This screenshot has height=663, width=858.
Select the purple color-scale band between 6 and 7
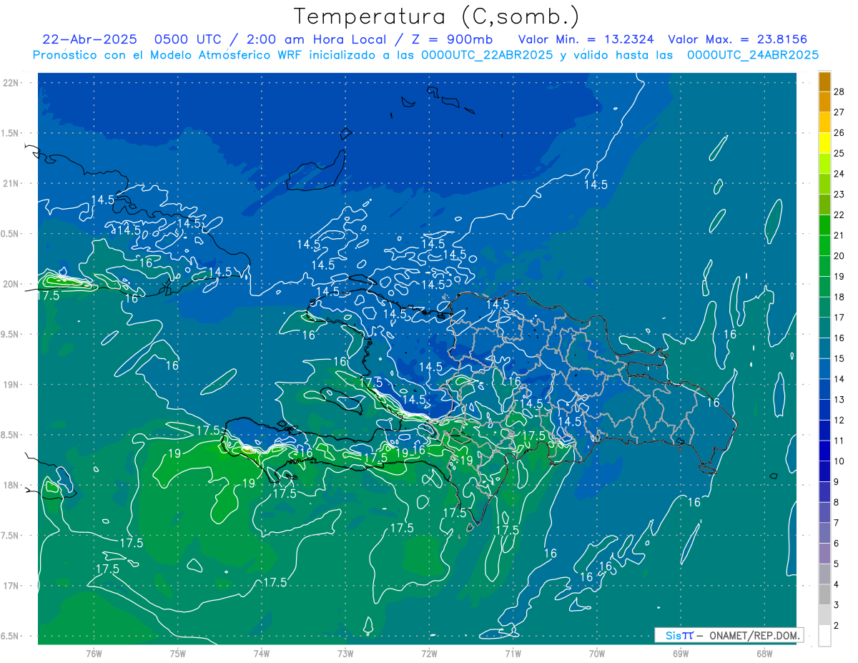click(x=825, y=534)
